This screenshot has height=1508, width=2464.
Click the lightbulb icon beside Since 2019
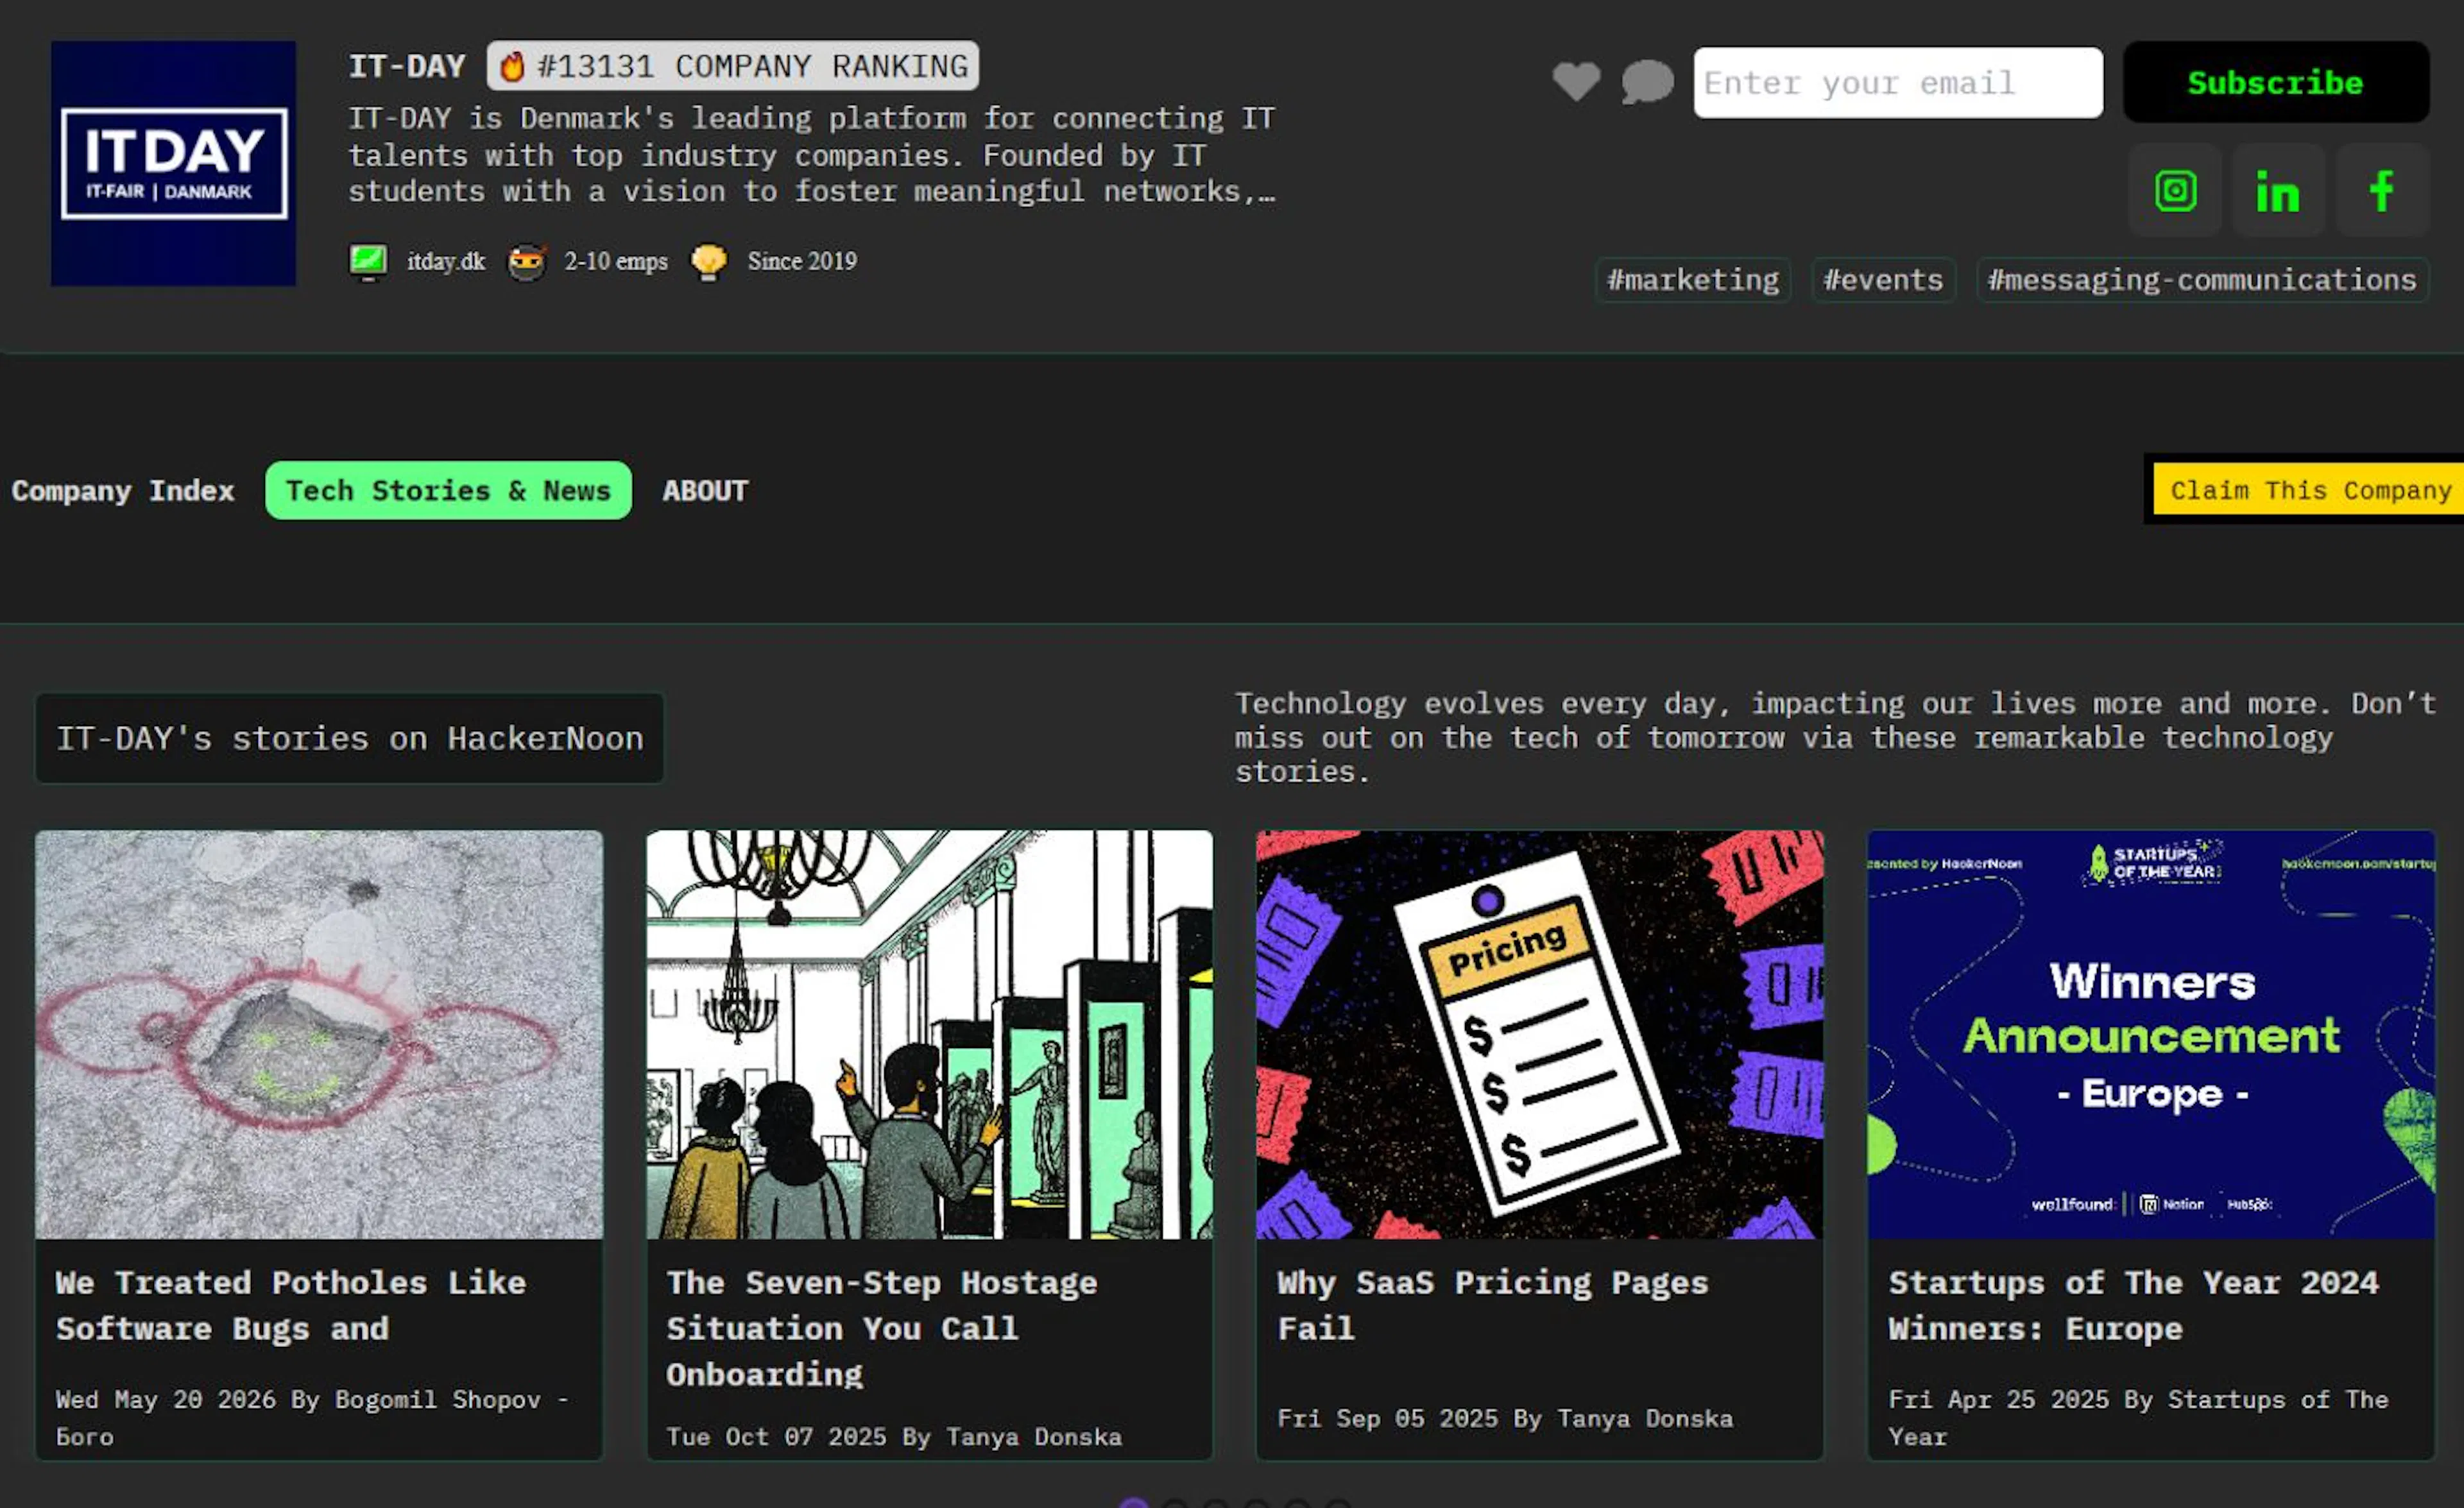coord(709,262)
